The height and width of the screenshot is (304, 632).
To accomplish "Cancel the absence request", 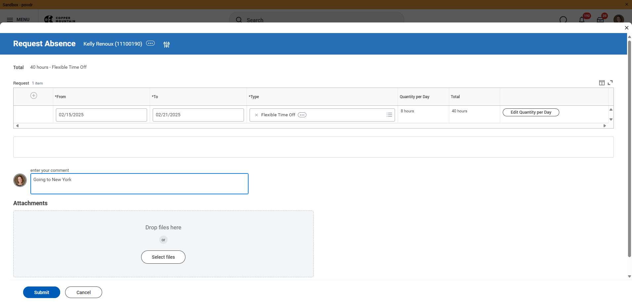I will (x=84, y=292).
